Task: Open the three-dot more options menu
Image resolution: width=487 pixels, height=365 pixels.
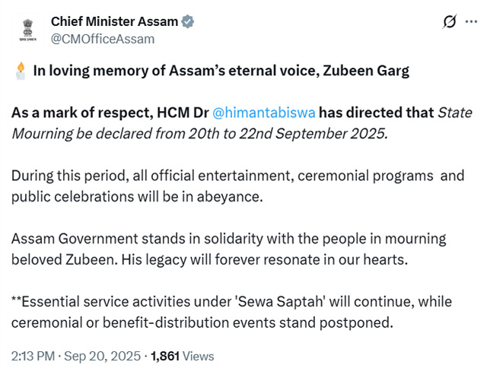Action: pos(471,22)
